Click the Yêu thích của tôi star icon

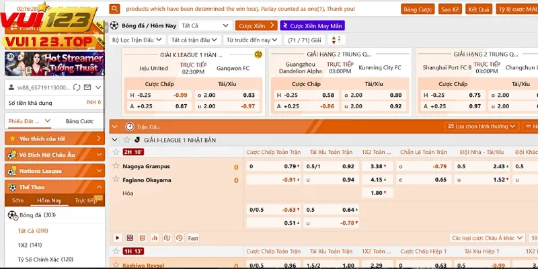[x=13, y=139]
